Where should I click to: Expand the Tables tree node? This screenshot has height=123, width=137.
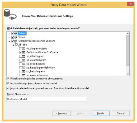(9, 34)
